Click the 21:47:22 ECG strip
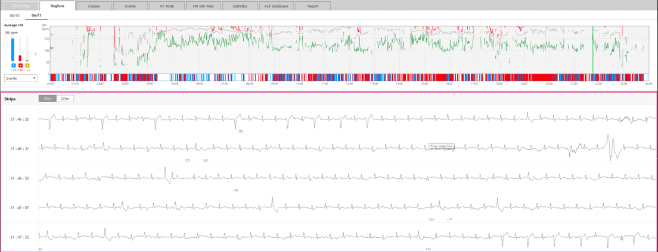This screenshot has height=252, width=658. point(347,237)
